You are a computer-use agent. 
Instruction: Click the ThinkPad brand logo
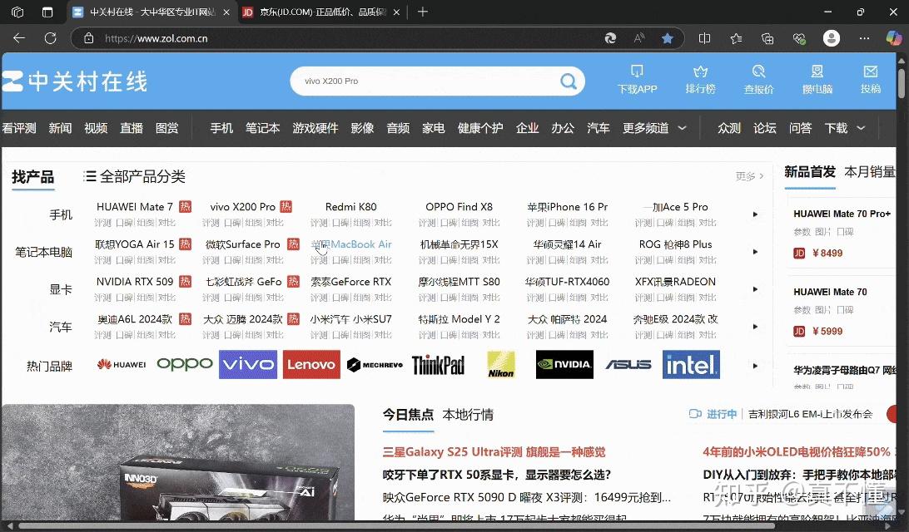click(x=438, y=365)
